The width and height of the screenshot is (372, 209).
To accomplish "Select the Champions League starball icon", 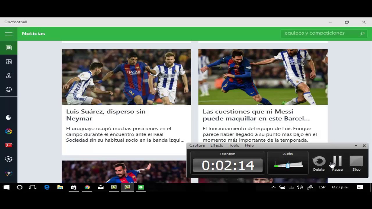I will (x=9, y=159).
